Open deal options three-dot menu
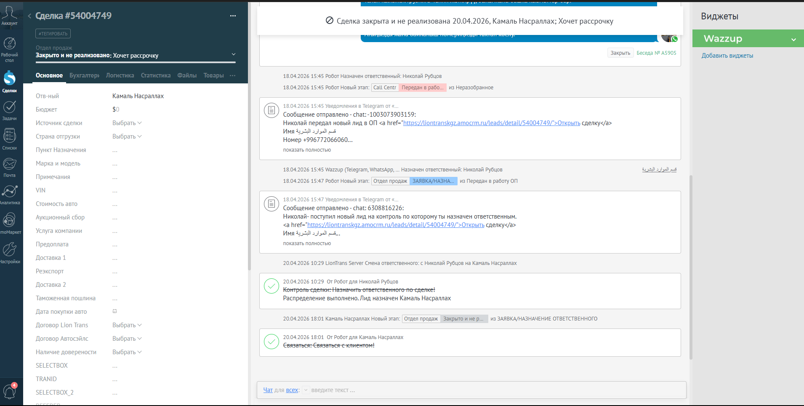 coord(233,16)
